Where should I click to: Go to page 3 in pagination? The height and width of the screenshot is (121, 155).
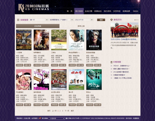tap(63, 111)
